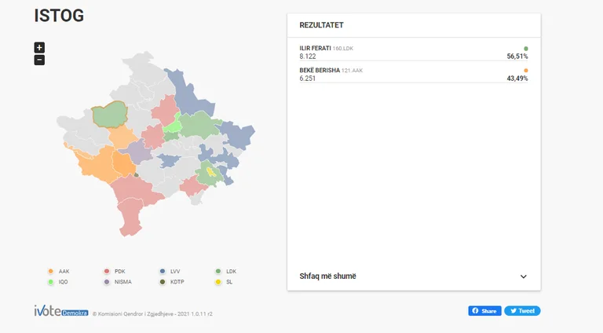Click the highlighted Istog municipality on map
Image resolution: width=603 pixels, height=333 pixels.
(110, 115)
